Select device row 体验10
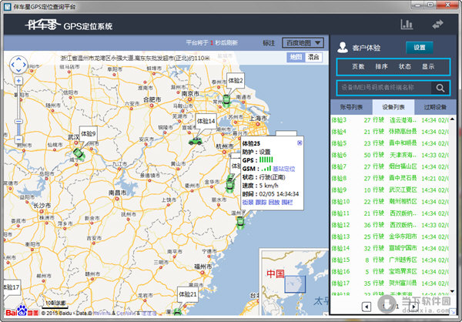Viewport: 462px width, 322px height. [x=390, y=202]
